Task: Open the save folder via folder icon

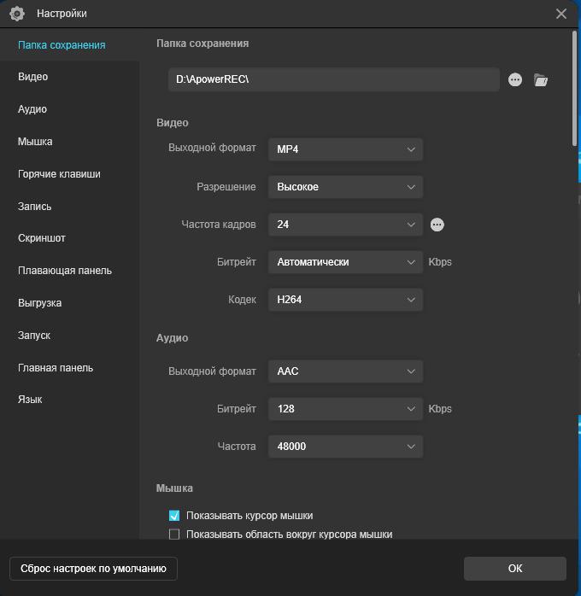Action: 541,79
